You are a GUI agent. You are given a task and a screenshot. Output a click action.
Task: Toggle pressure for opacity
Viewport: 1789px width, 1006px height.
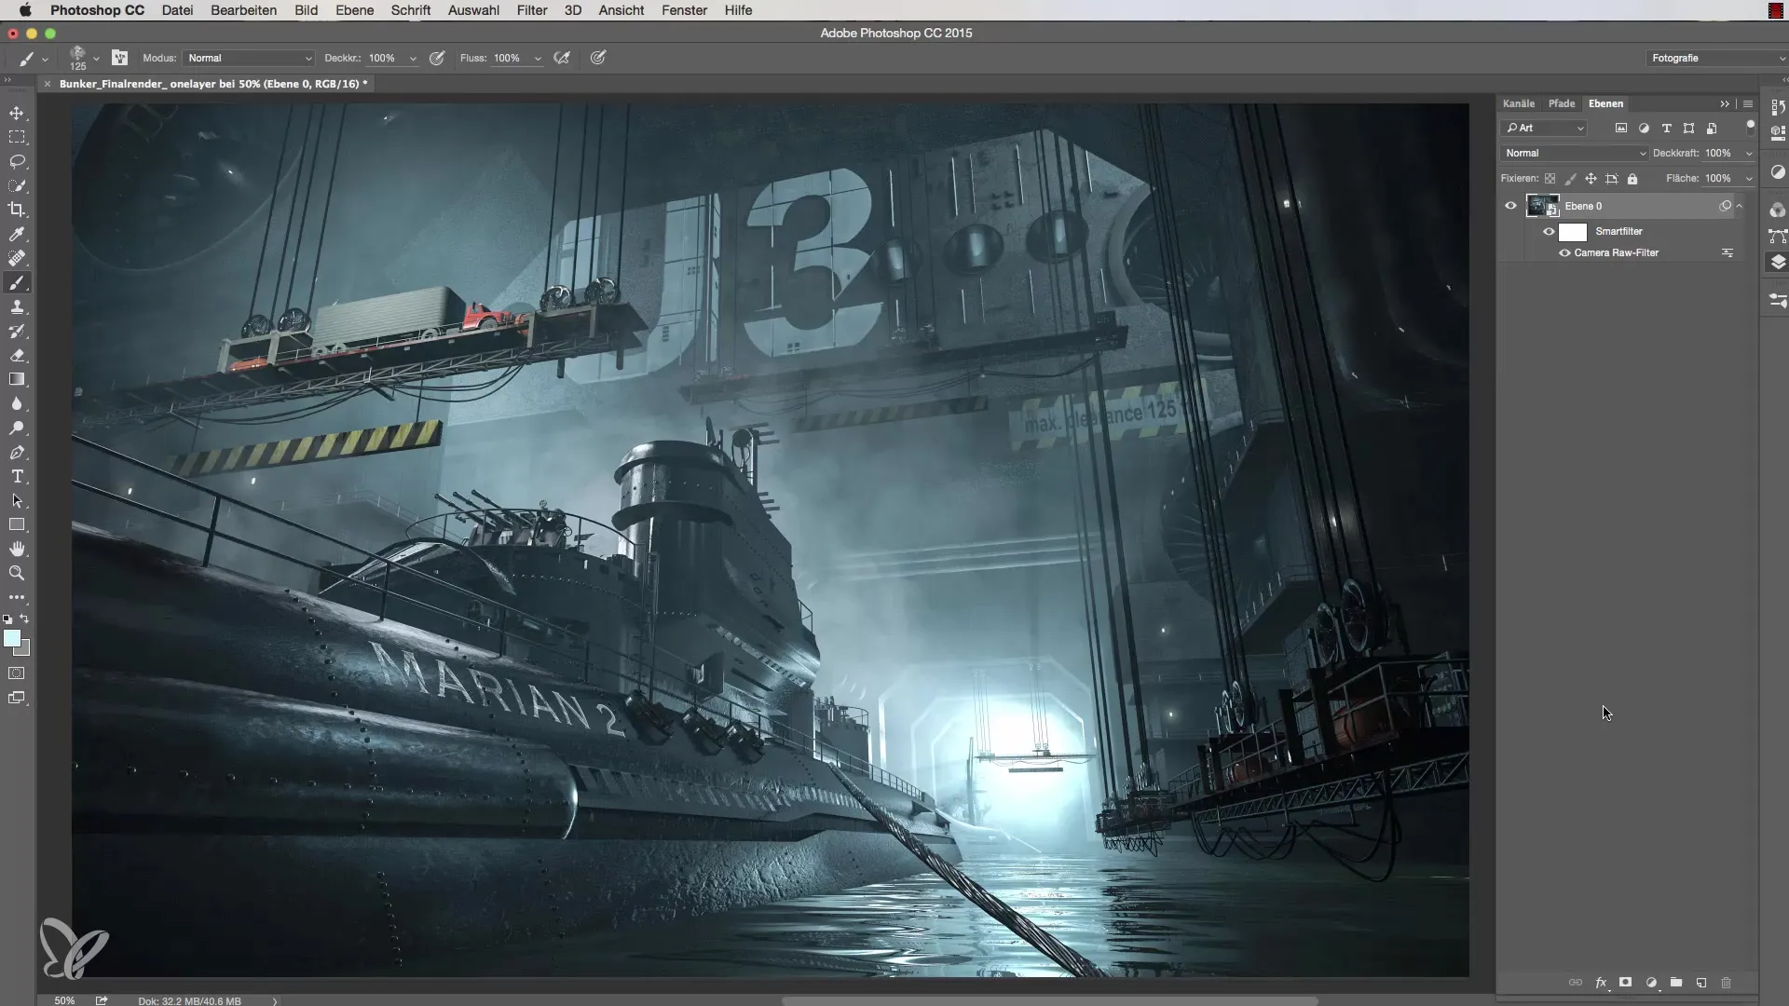[x=437, y=58]
